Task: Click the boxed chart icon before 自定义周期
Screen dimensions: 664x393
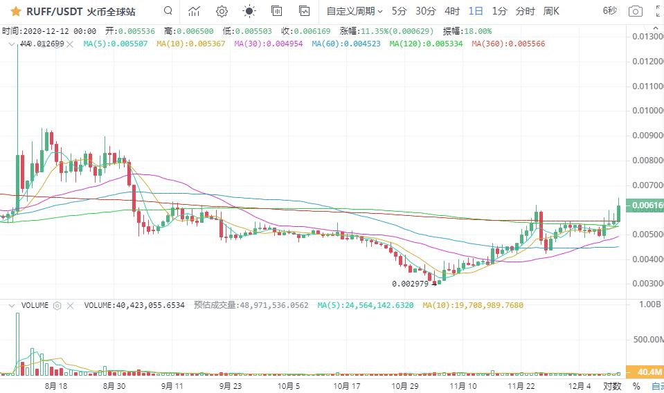Action: [304, 11]
